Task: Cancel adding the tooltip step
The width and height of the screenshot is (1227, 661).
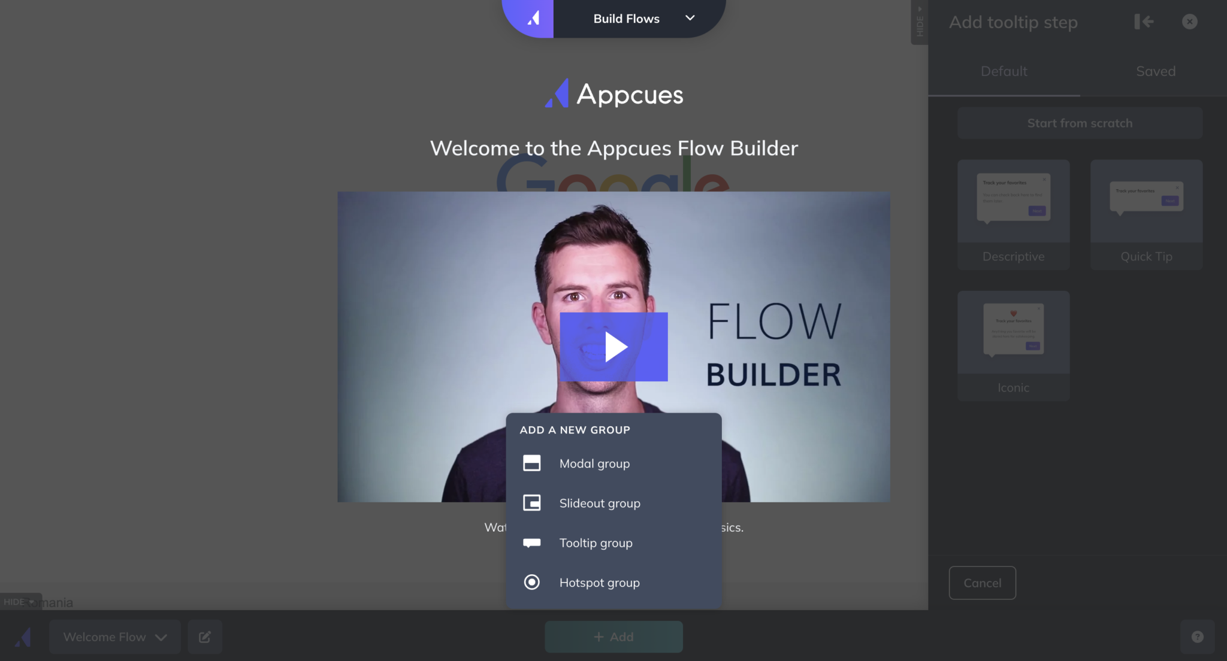Action: point(981,583)
